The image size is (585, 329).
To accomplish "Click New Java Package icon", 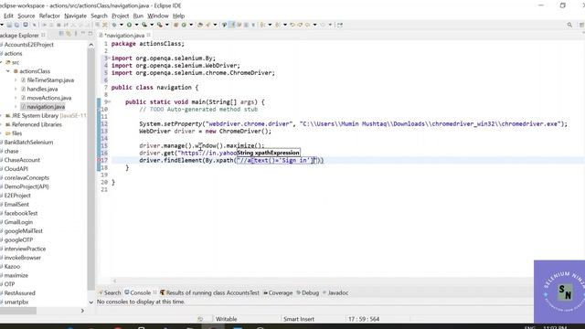I will pos(176,25).
